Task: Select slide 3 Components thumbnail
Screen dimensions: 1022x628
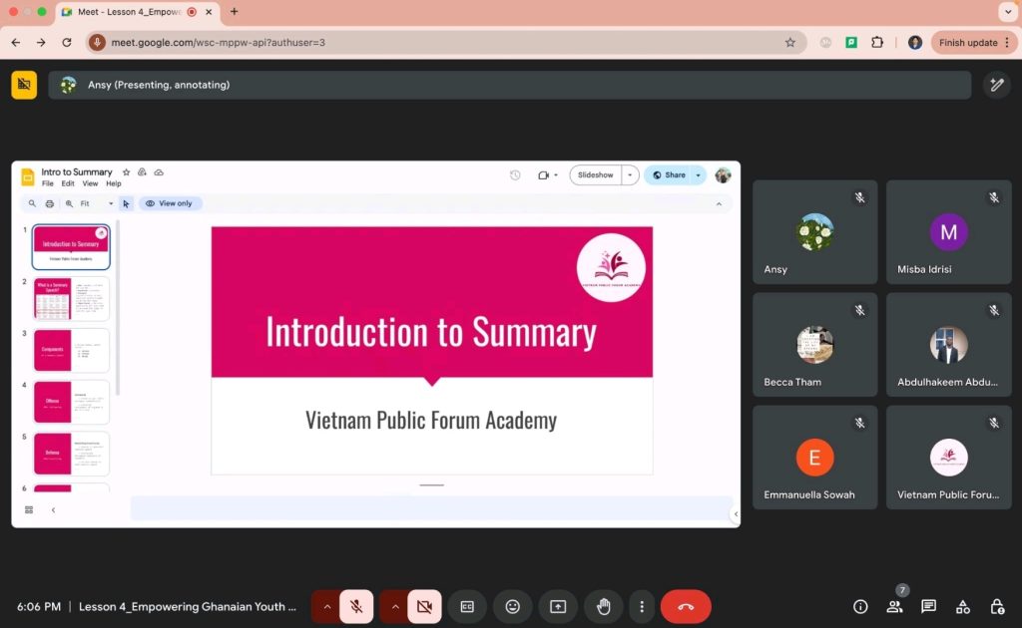Action: coord(71,350)
